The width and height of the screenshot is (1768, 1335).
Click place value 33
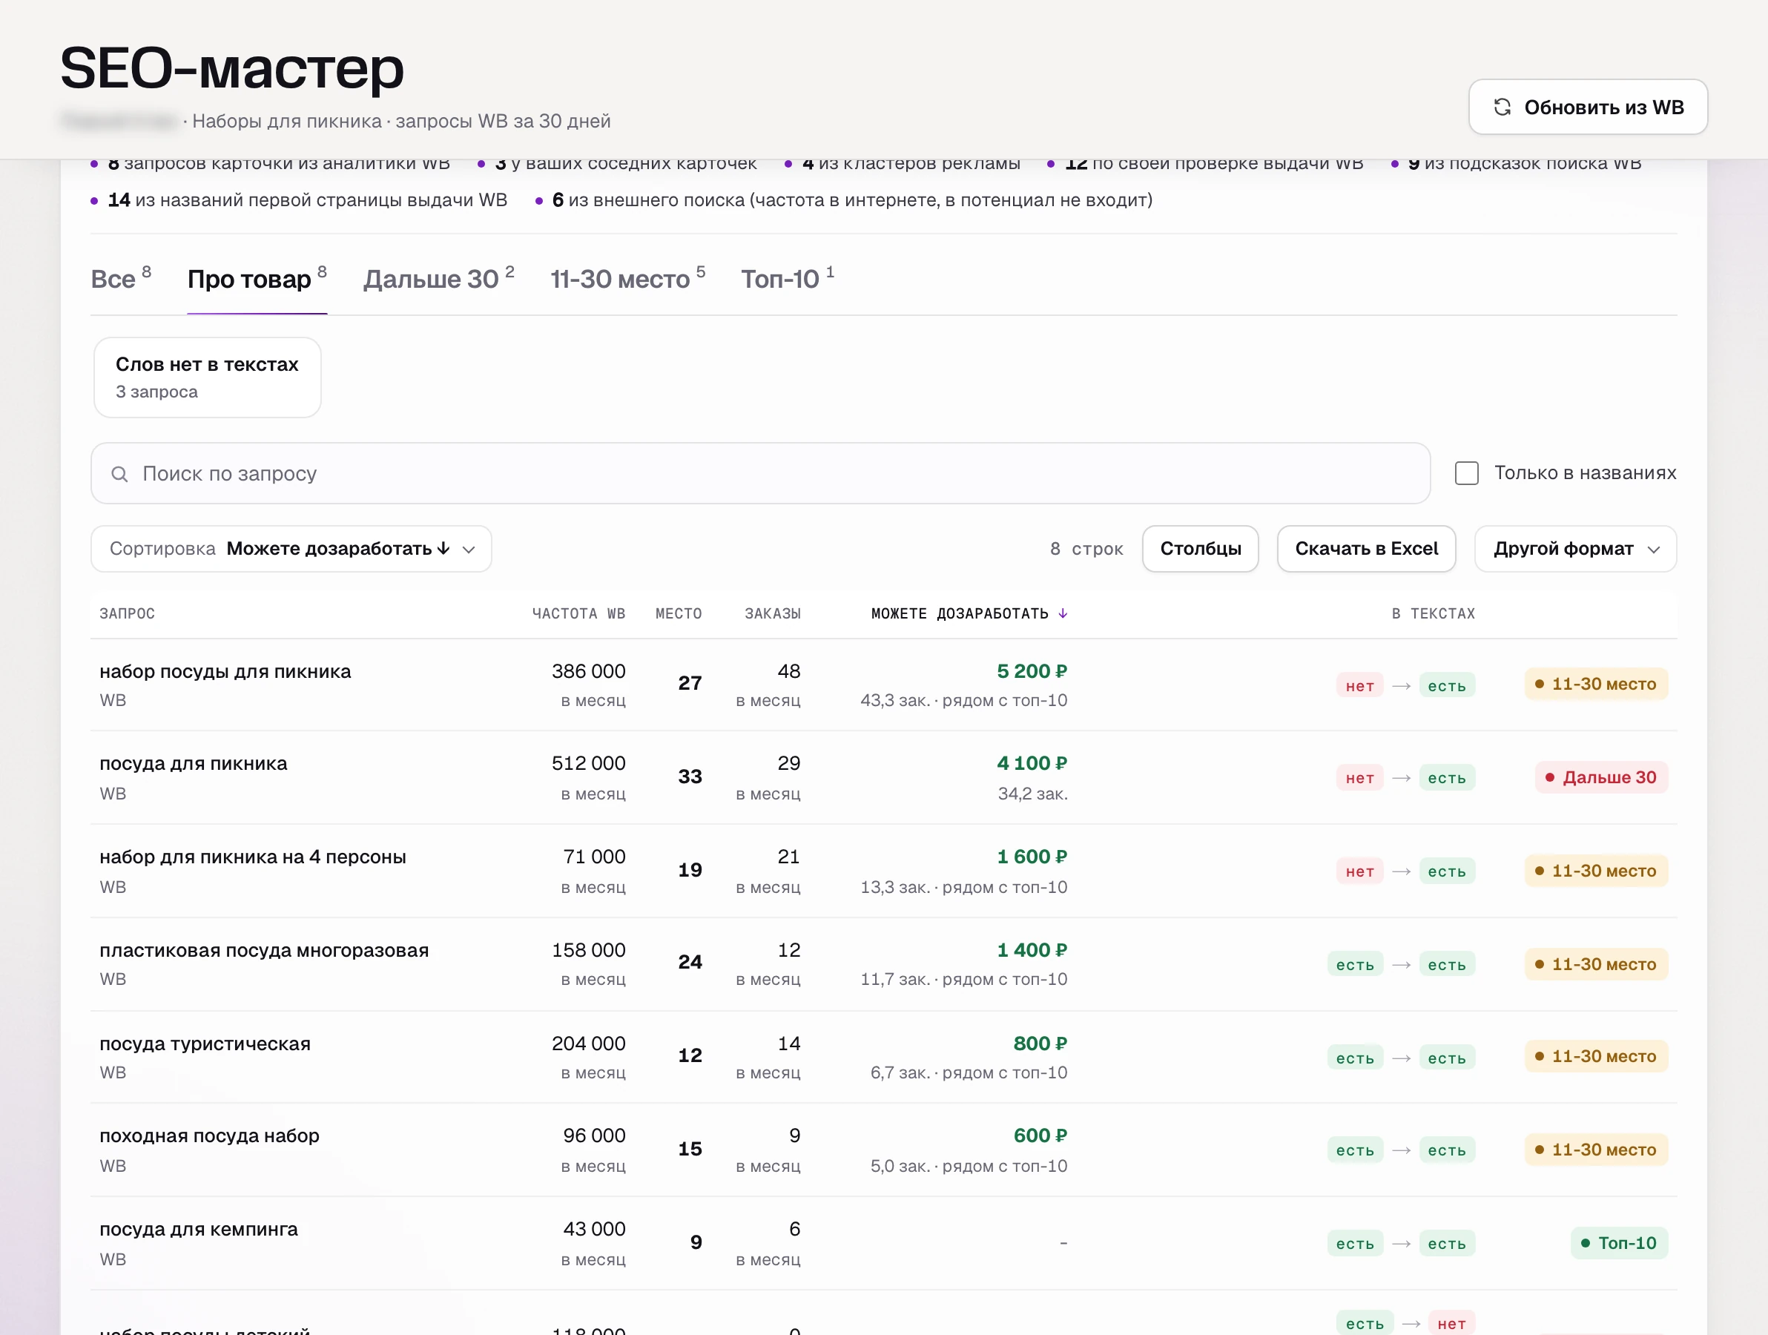click(x=690, y=777)
